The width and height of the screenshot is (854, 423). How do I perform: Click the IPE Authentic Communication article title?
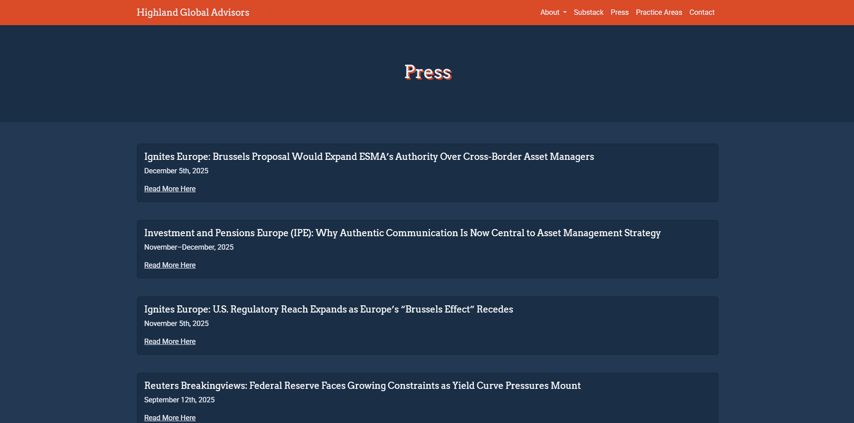click(x=402, y=233)
